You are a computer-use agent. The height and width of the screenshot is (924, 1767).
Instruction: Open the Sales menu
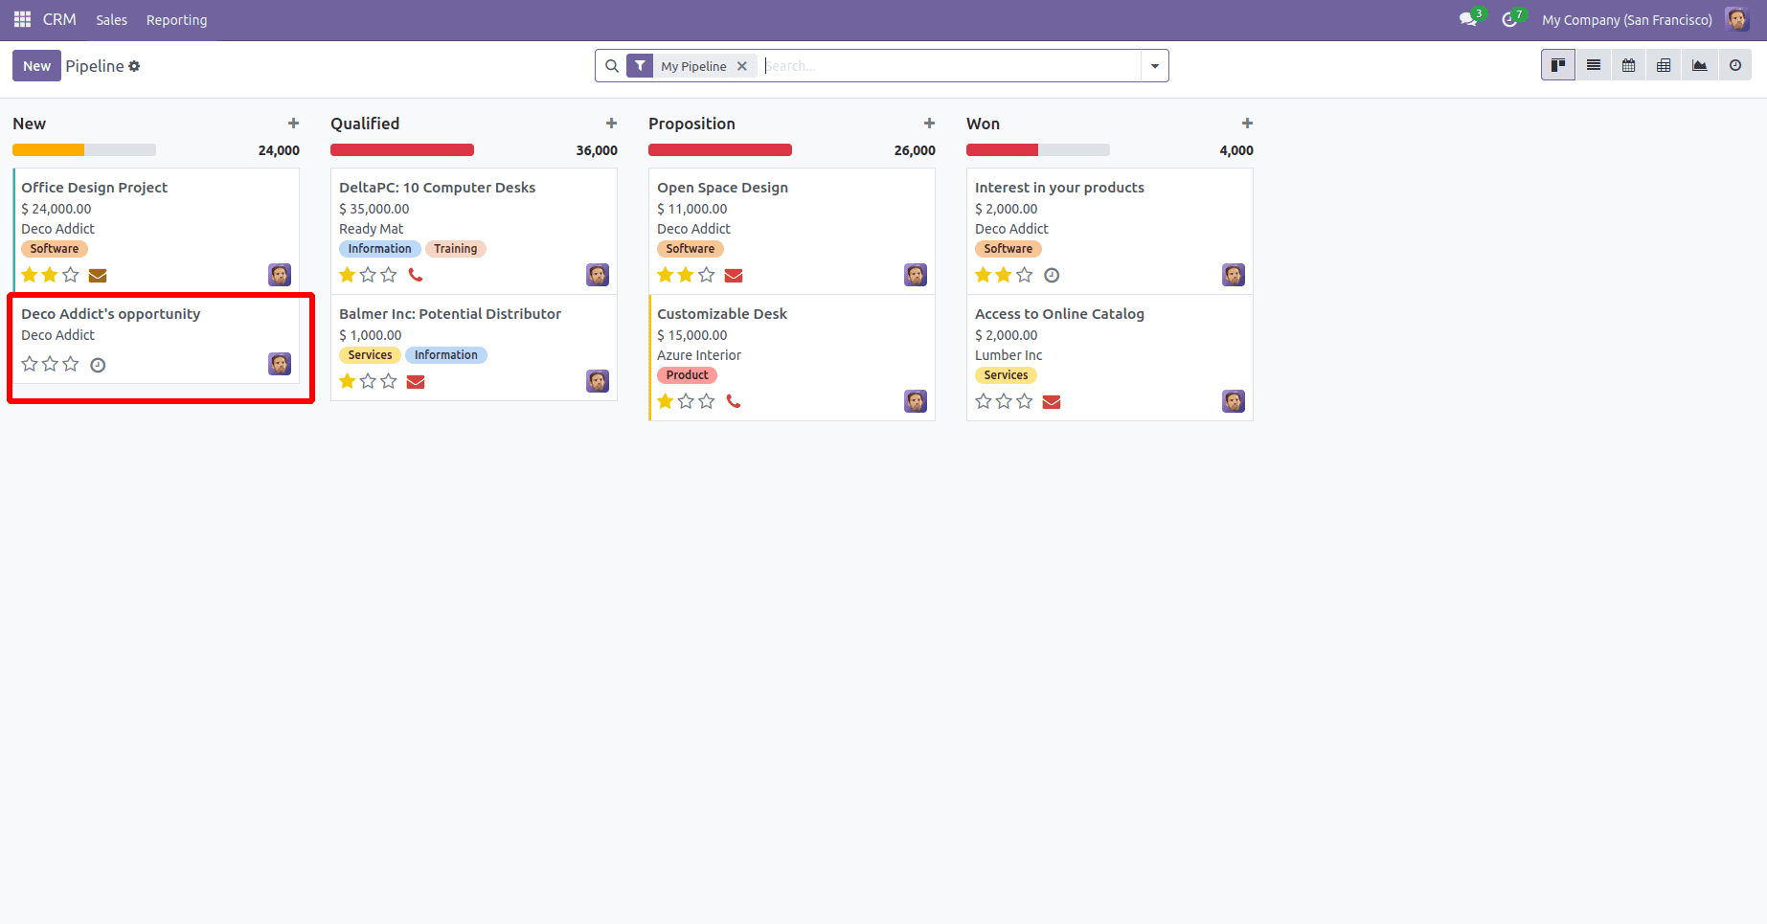(111, 20)
